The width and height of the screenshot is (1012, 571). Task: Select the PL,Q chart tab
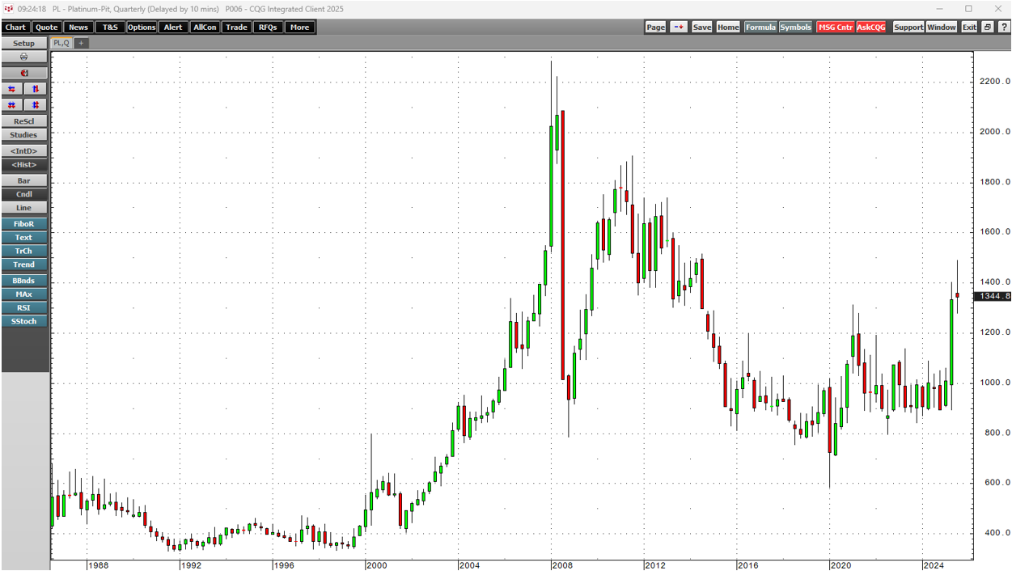[61, 44]
